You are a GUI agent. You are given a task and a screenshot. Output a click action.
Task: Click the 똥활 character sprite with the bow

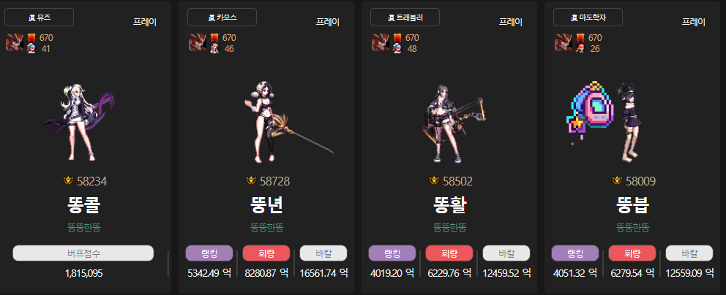[x=454, y=123]
